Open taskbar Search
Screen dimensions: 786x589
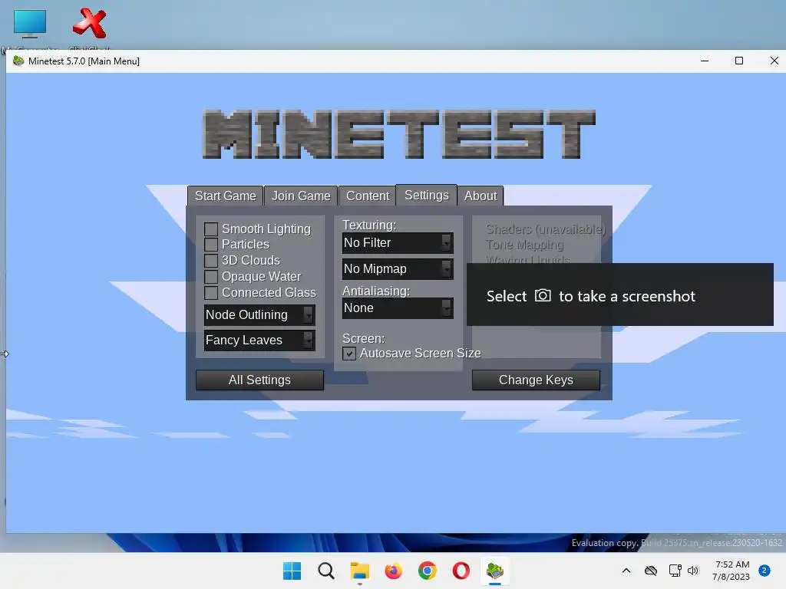click(x=325, y=571)
